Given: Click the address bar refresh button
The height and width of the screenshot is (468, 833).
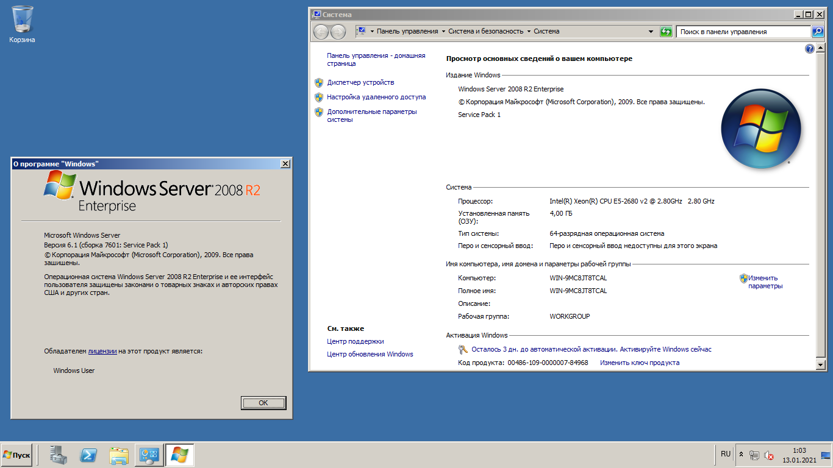Looking at the screenshot, I should coord(666,31).
